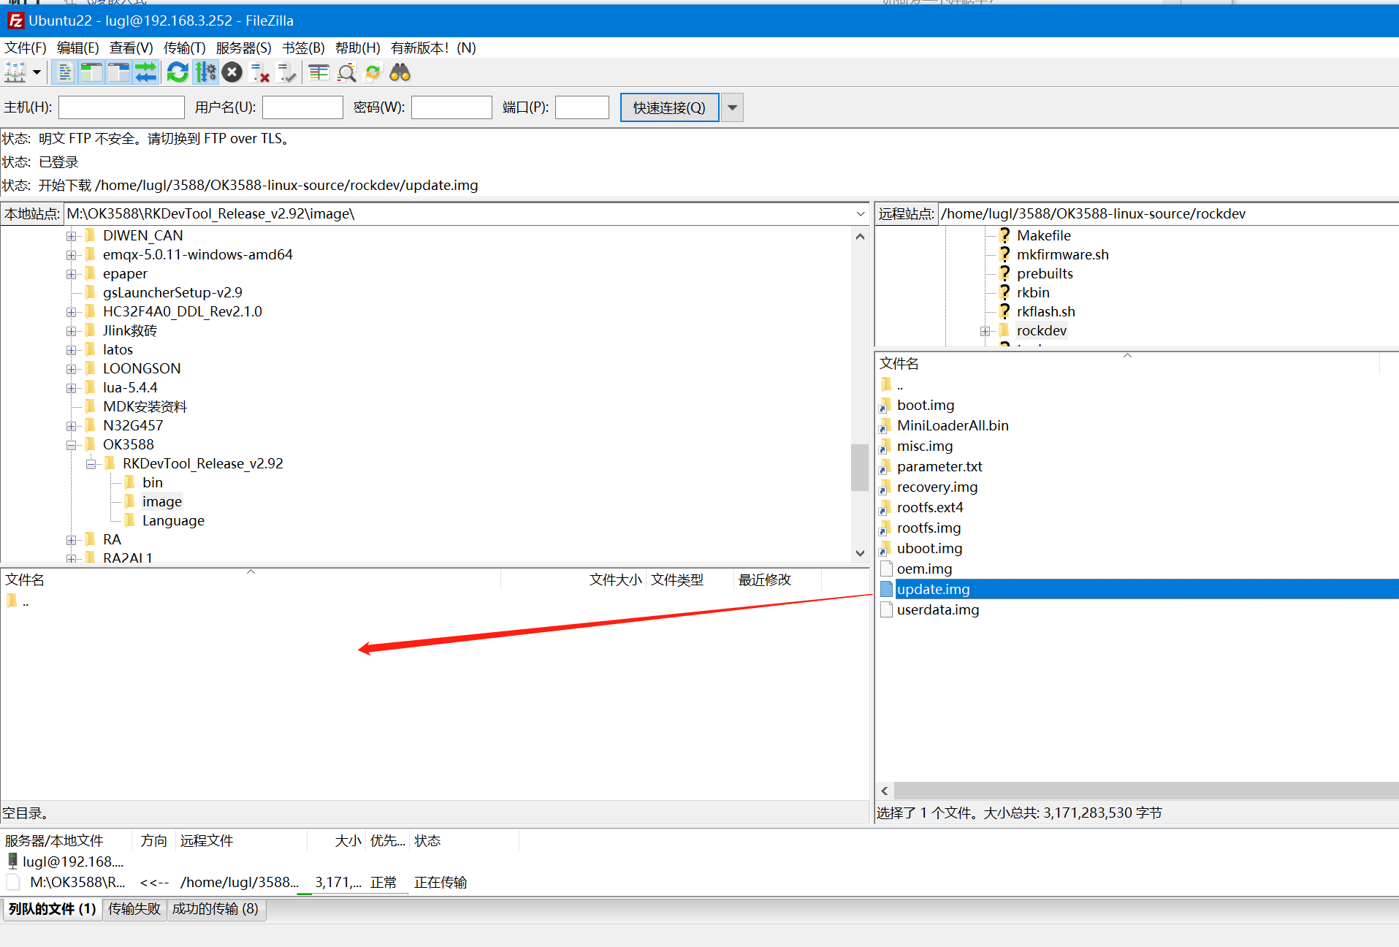Click the 端口(P) port input field
This screenshot has height=947, width=1399.
(x=582, y=107)
